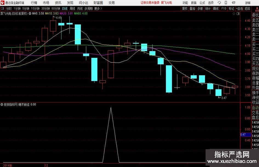This screenshot has height=167, width=259.
Task: Click the 3.47 low price marker
Action: click(224, 98)
